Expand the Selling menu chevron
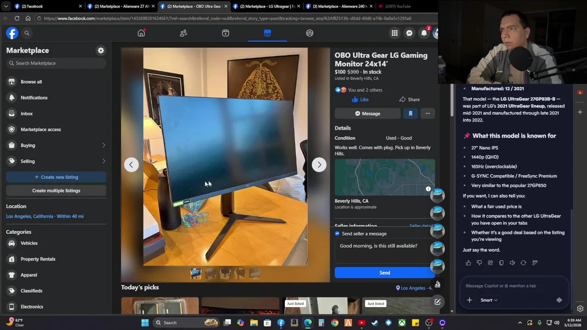Screen dimensions: 587x330 pos(104,161)
